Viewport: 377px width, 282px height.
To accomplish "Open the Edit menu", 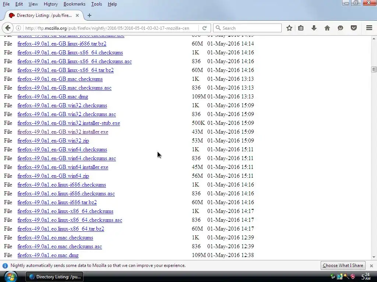I will click(x=19, y=4).
